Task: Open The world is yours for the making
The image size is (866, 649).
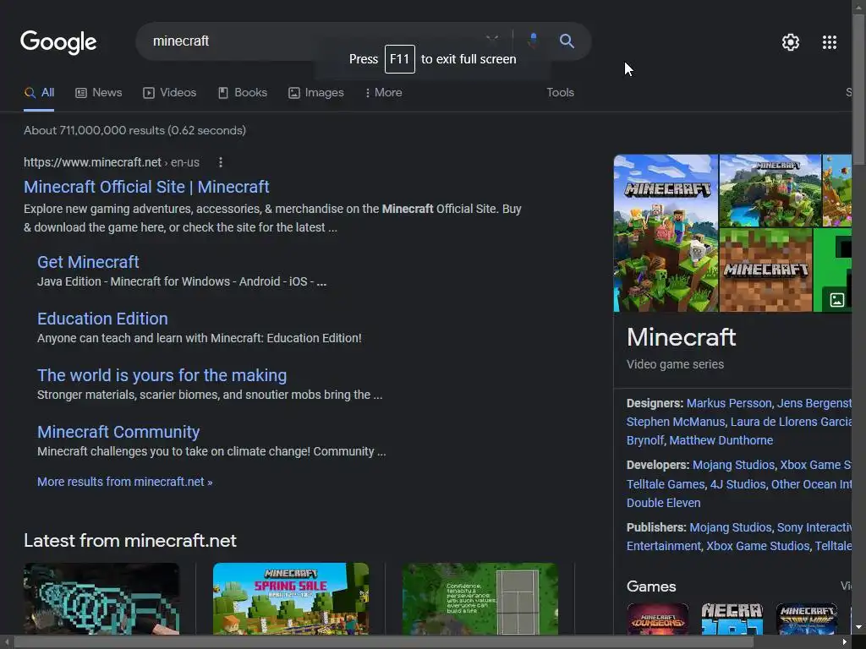Action: 162,375
